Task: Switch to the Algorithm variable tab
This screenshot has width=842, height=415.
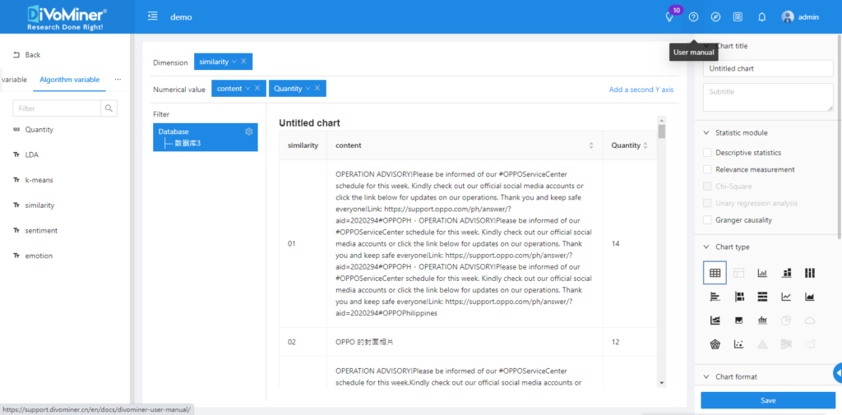Action: [x=70, y=80]
